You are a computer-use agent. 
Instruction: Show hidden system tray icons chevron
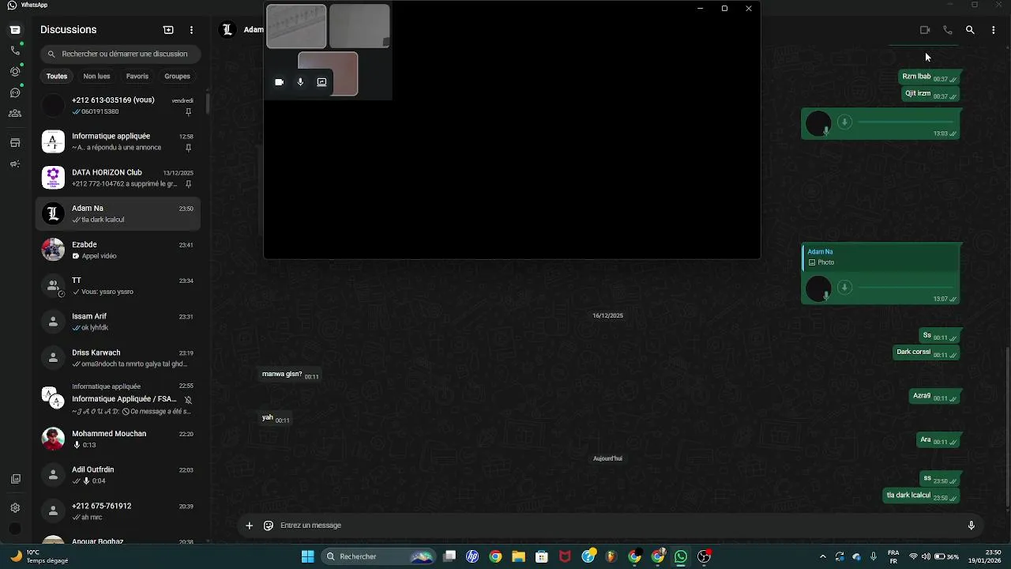[823, 557]
